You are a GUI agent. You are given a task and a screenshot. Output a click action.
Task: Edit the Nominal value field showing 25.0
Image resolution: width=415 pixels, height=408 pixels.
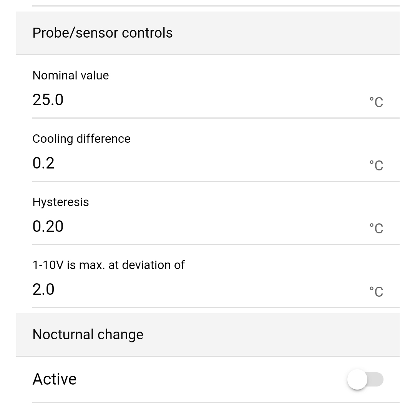[48, 100]
